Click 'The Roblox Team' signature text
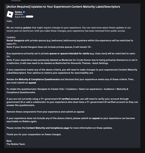145x153 pixels. pyautogui.click(x=16, y=144)
